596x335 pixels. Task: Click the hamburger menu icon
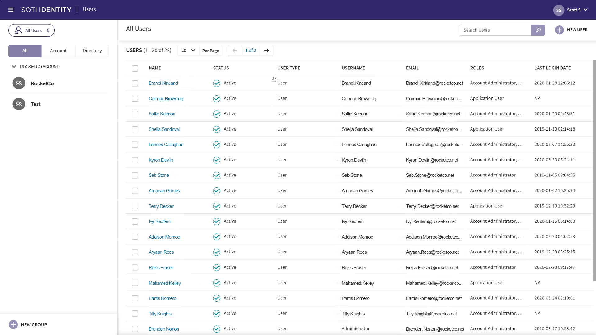point(11,9)
